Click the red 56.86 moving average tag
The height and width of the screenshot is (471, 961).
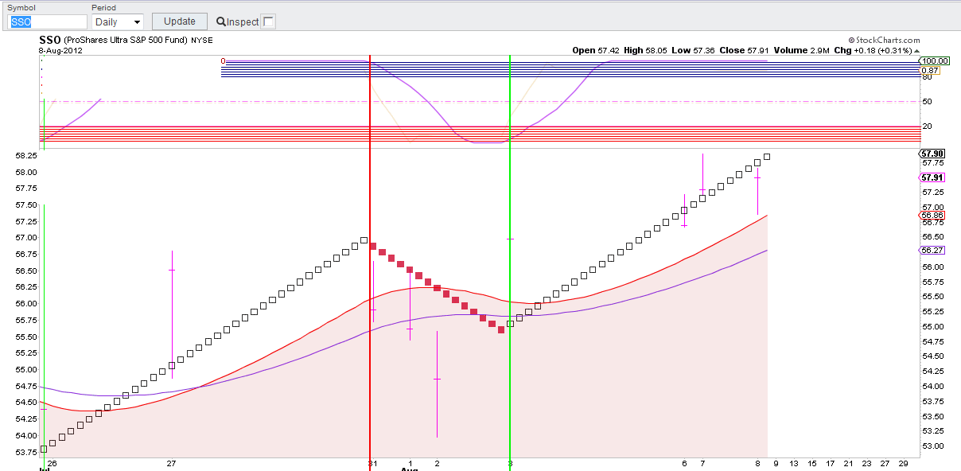932,215
